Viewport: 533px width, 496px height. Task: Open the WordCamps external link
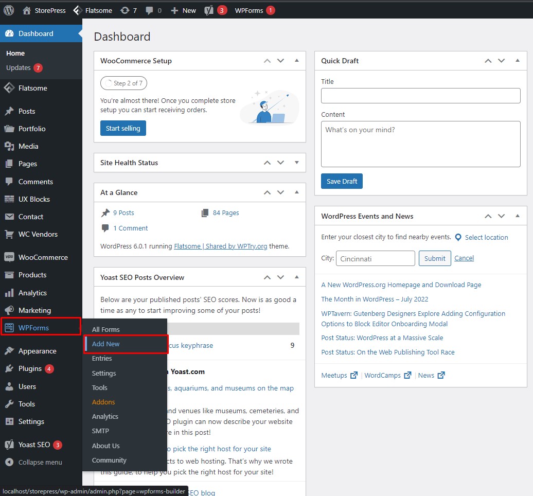coord(388,375)
